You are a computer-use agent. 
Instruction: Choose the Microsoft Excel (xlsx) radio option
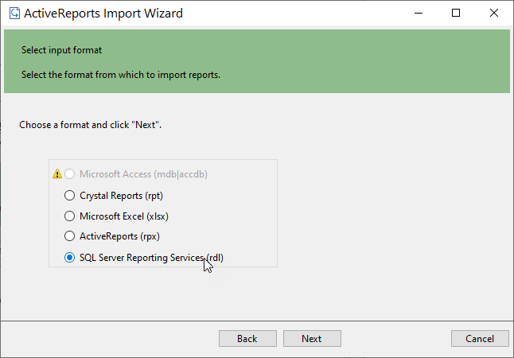69,216
